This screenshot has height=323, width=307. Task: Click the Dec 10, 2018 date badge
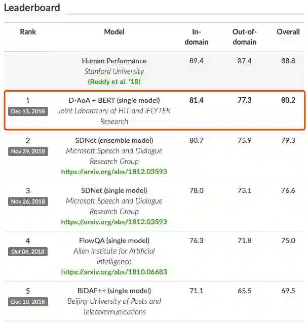[28, 302]
